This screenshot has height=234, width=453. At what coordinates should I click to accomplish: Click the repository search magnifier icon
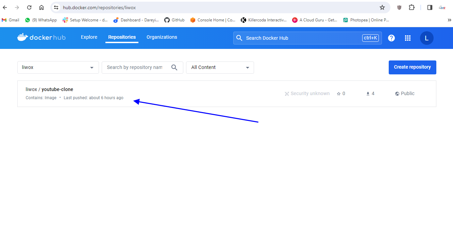click(x=174, y=67)
